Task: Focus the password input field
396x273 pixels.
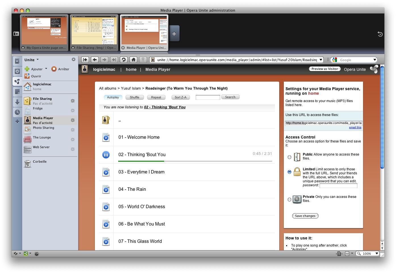Action: (338, 186)
